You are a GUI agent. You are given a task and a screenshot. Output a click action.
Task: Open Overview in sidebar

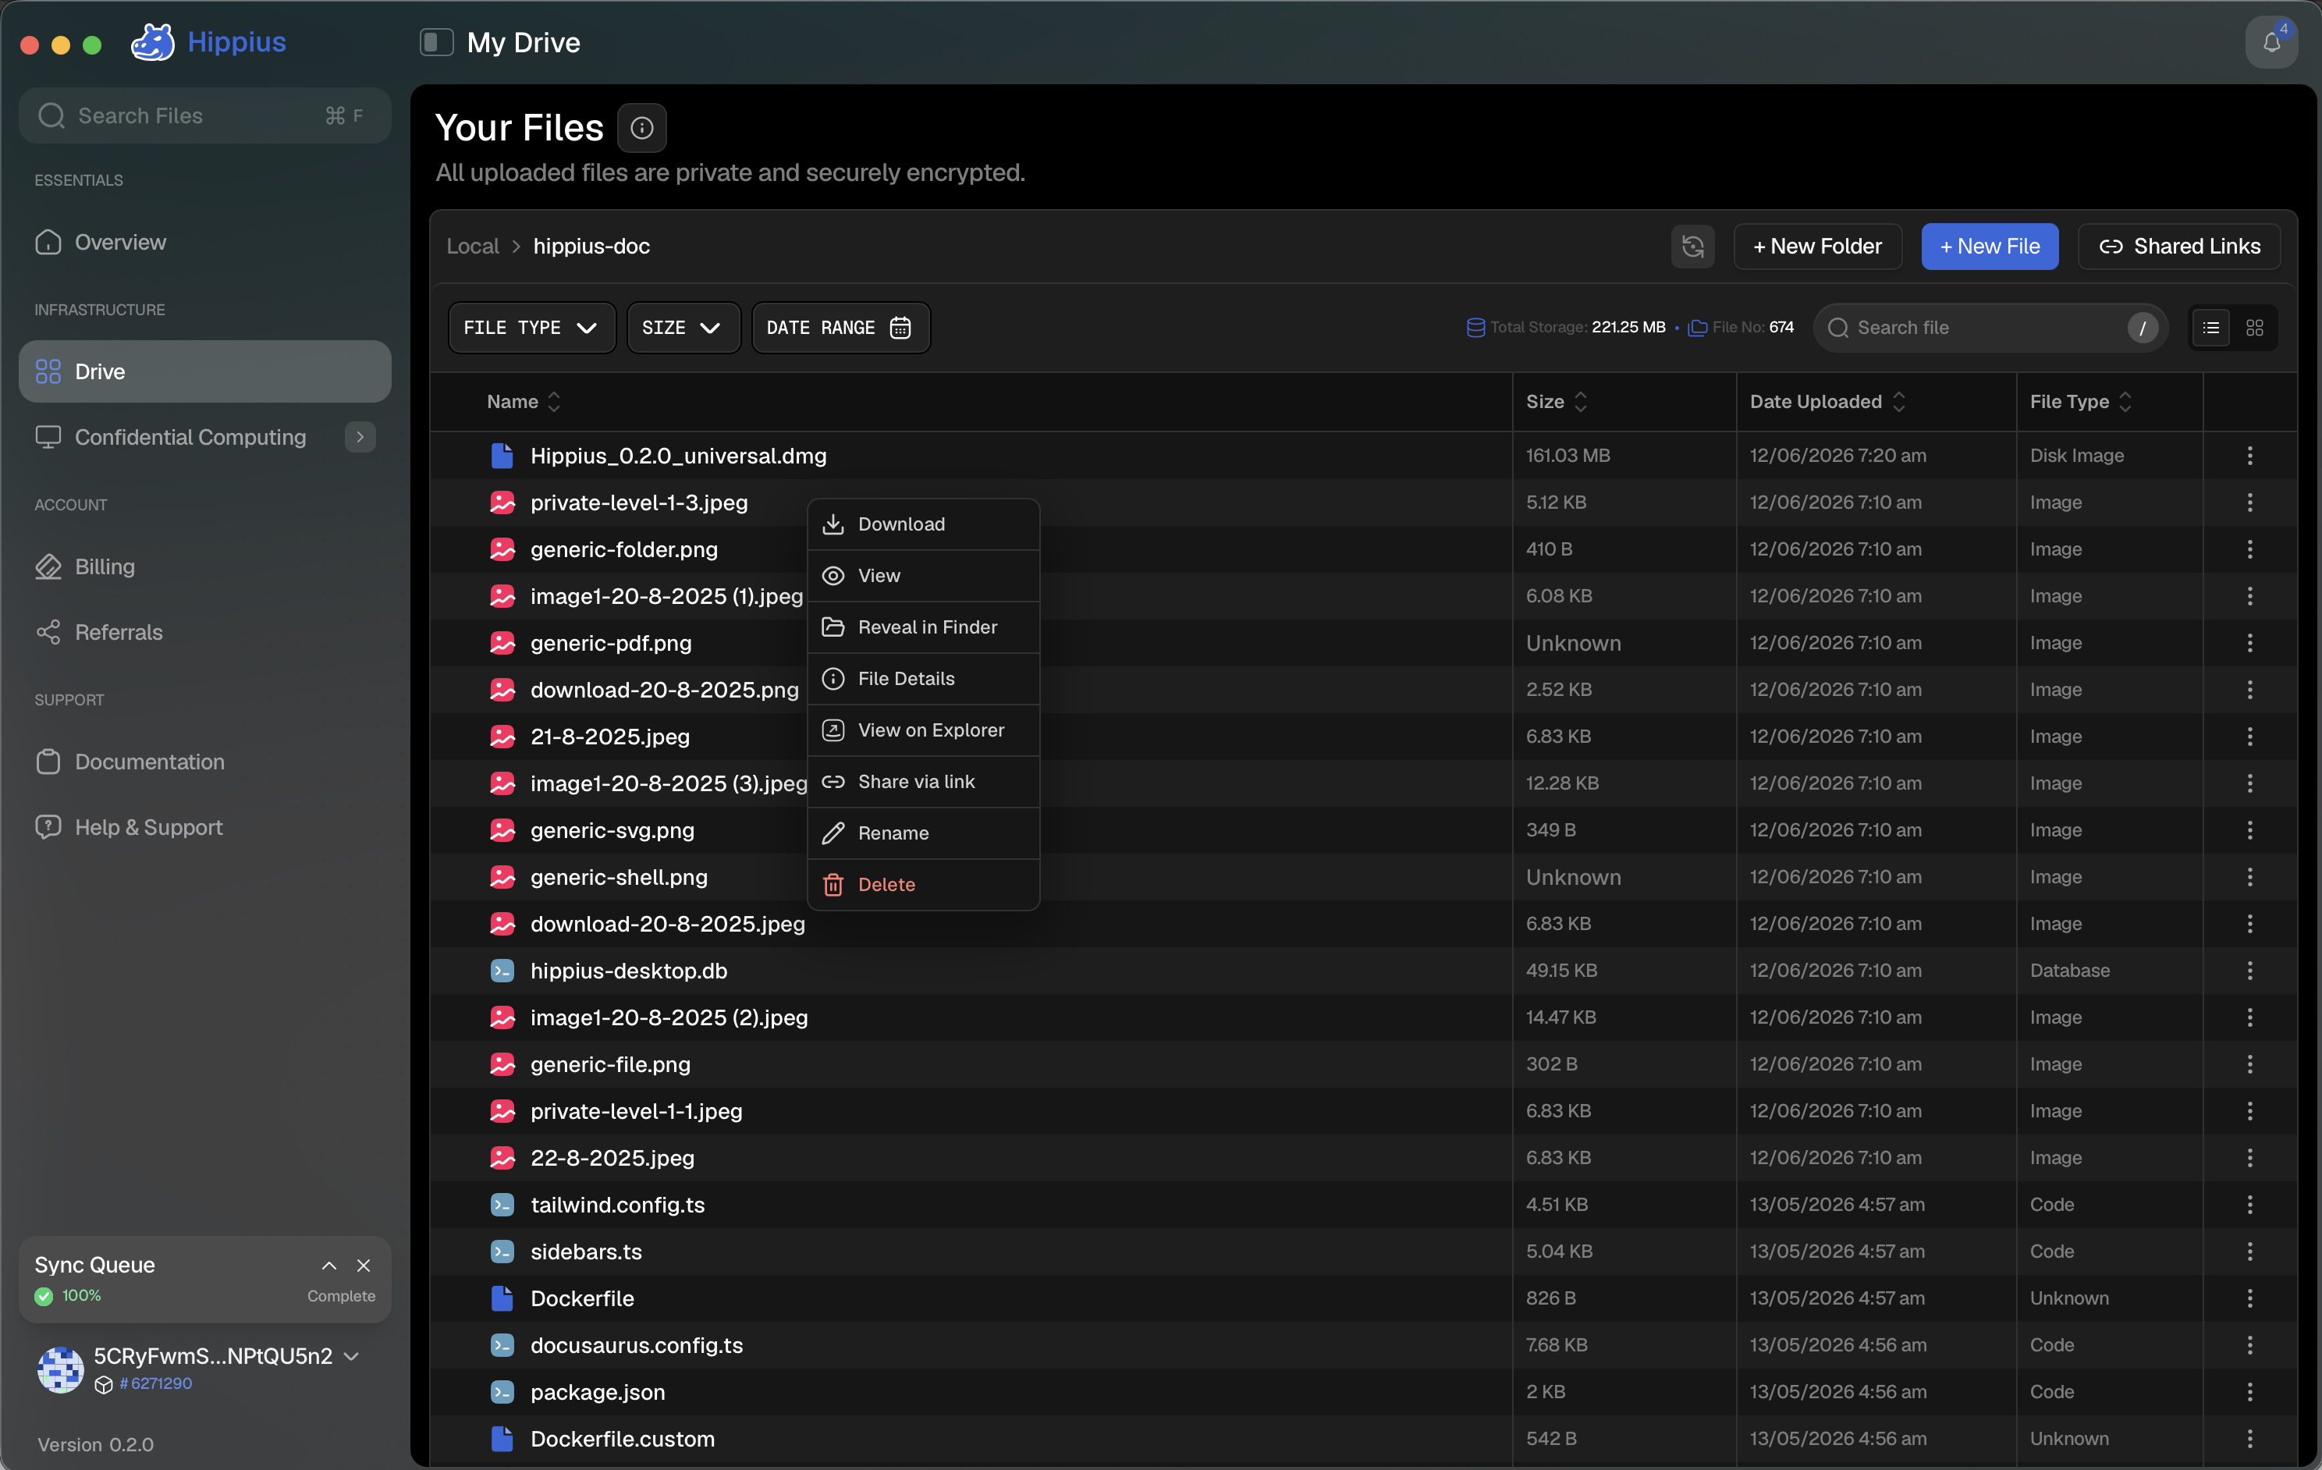click(x=204, y=242)
